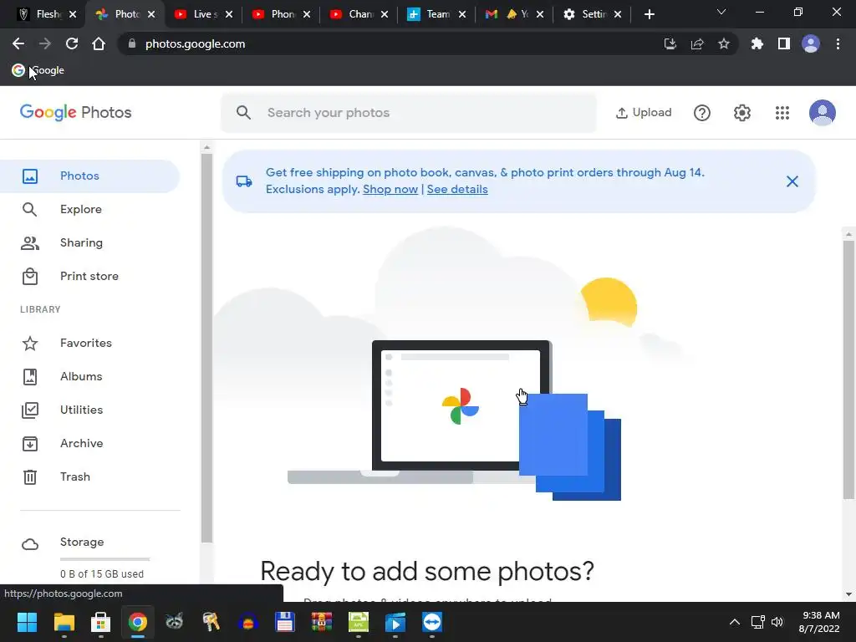Click the storage usage progress bar
This screenshot has height=642, width=856.
[104, 559]
